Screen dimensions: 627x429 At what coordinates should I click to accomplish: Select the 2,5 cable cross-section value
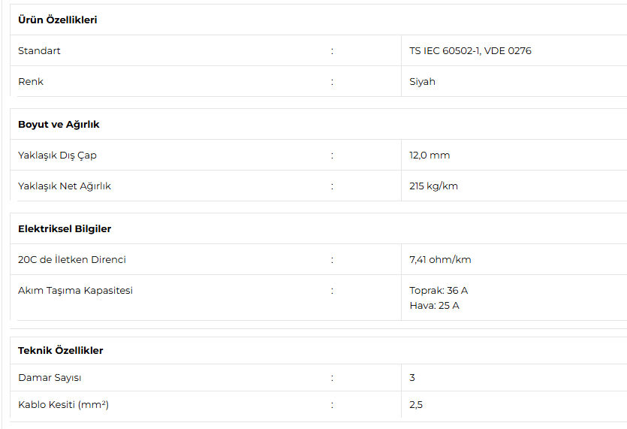pyautogui.click(x=416, y=405)
